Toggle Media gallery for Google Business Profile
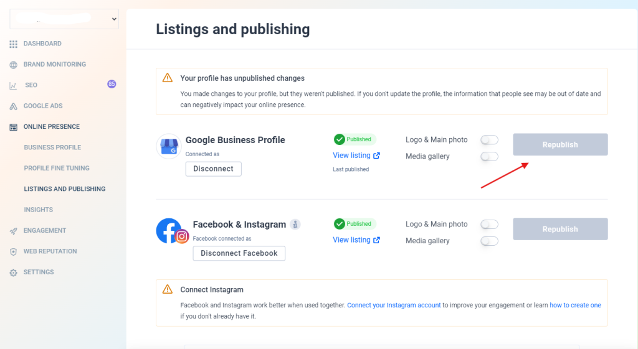Image resolution: width=638 pixels, height=349 pixels. tap(490, 157)
